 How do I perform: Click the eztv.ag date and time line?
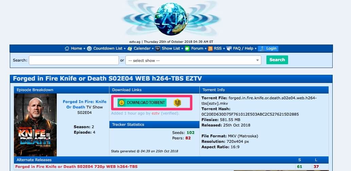[171, 41]
